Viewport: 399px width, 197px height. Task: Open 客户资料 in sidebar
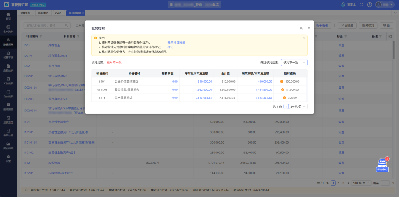pyautogui.click(x=8, y=29)
